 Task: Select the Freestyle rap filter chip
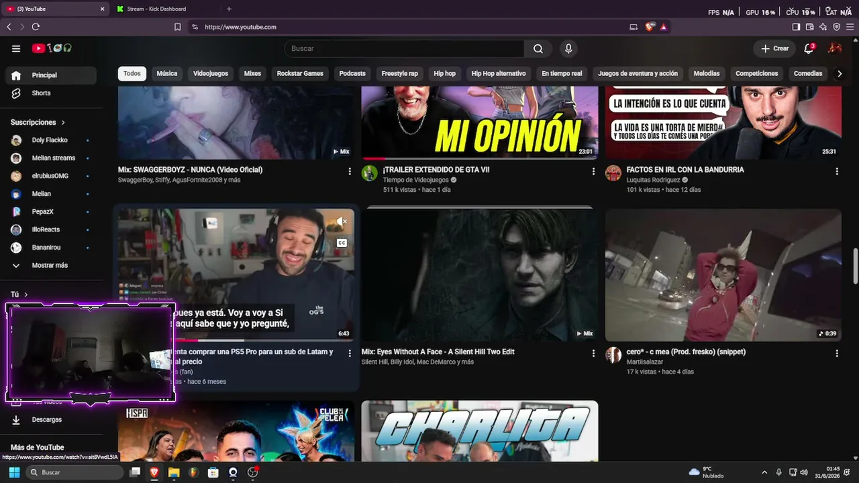pyautogui.click(x=399, y=74)
